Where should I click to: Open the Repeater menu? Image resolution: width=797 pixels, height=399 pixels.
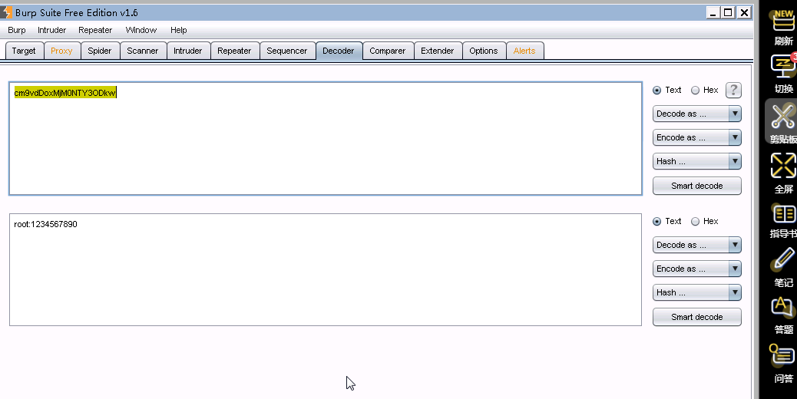point(95,30)
